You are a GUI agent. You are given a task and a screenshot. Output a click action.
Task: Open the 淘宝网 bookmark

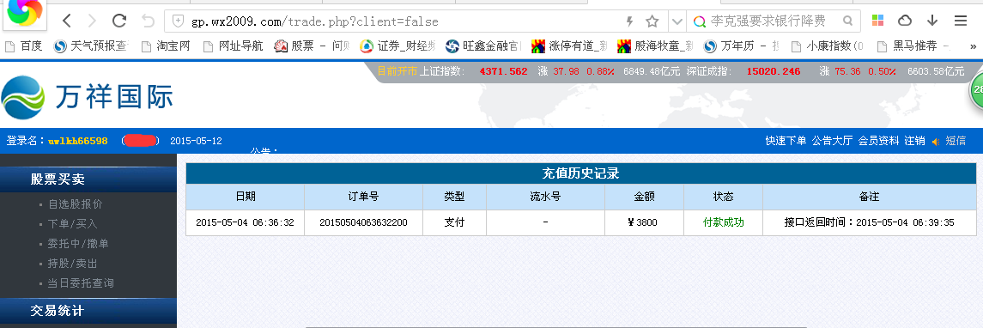(x=167, y=46)
